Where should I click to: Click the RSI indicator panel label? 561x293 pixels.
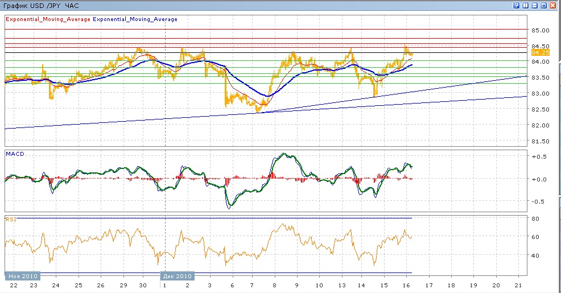(x=11, y=218)
